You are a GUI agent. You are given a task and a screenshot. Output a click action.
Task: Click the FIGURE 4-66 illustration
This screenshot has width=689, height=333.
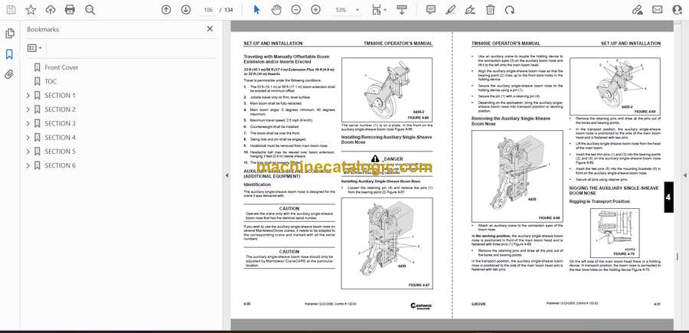[387, 90]
